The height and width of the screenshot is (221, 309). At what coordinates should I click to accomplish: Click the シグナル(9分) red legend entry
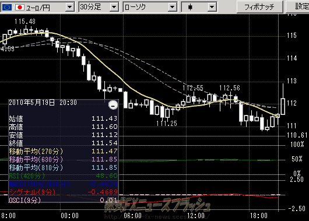coord(33,192)
